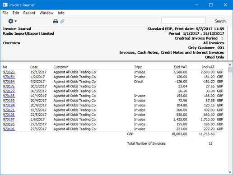This screenshot has width=233, height=175.
Task: Minimize the Invoice Journal window
Action: click(x=196, y=5)
